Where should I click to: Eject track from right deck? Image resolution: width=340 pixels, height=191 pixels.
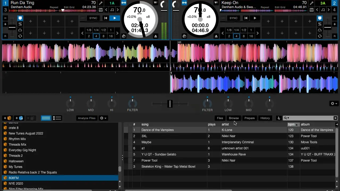[x=216, y=36]
